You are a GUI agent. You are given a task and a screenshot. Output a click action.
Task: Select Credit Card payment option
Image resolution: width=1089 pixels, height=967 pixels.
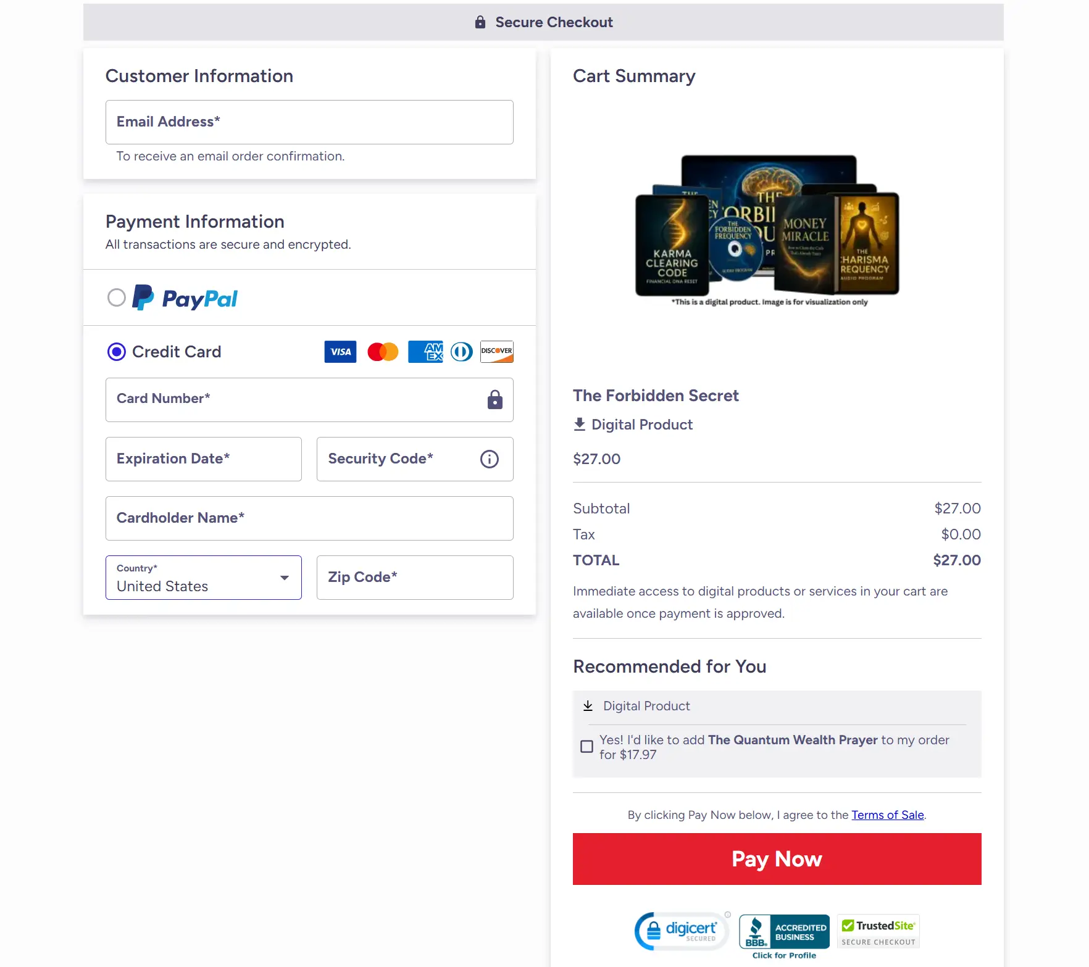tap(116, 352)
